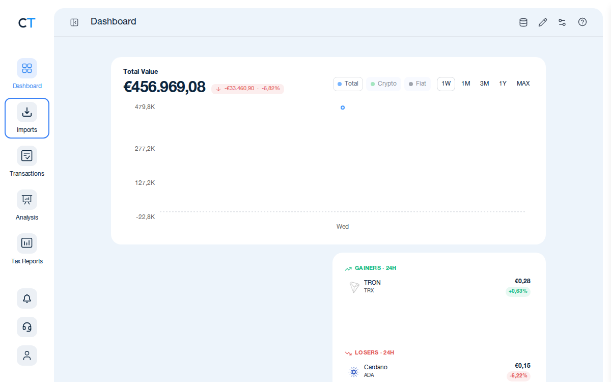611x382 pixels.
Task: Click the Dashboard page title
Action: tap(114, 21)
